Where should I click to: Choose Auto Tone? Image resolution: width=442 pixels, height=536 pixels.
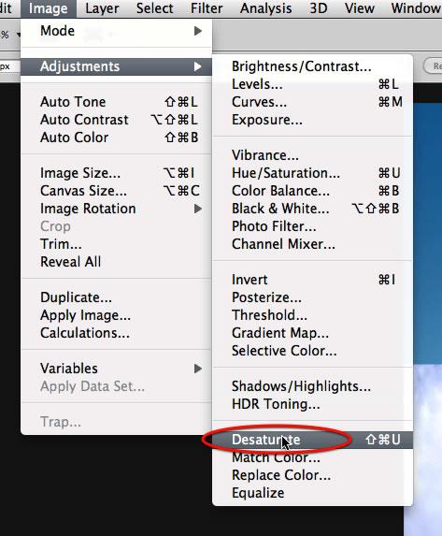pyautogui.click(x=116, y=102)
